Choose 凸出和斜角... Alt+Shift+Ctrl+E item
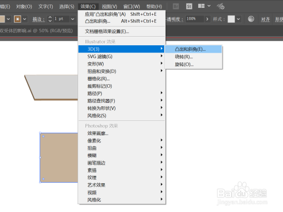Image resolution: width=283 pixels, height=212 pixels. [122, 21]
